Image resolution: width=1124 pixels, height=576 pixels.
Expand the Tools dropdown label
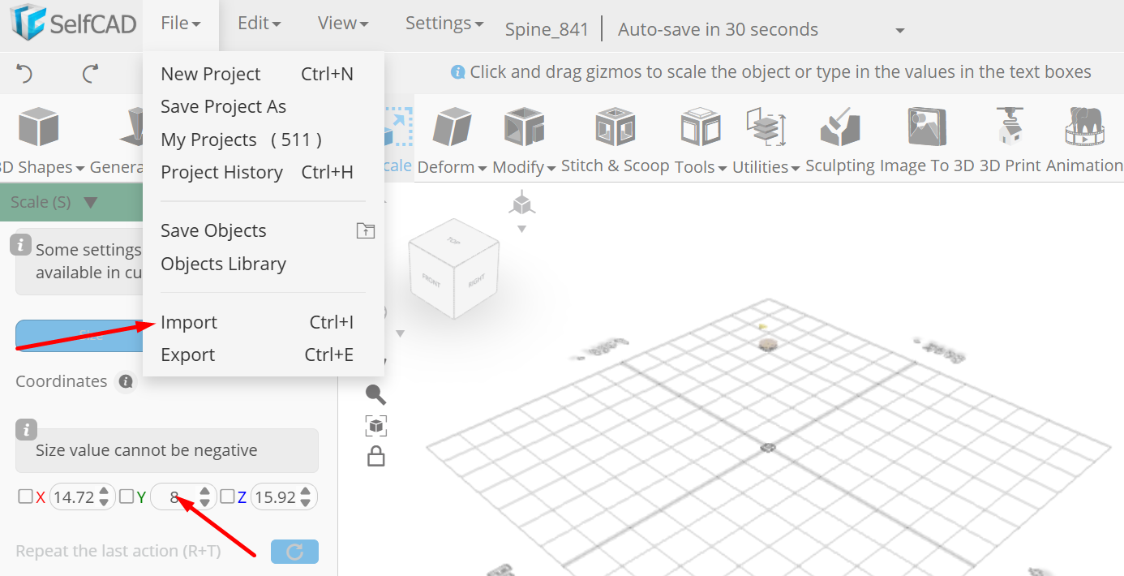tap(701, 166)
